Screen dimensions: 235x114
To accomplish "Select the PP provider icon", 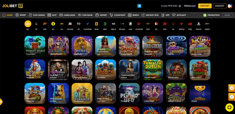I will pos(36,24).
